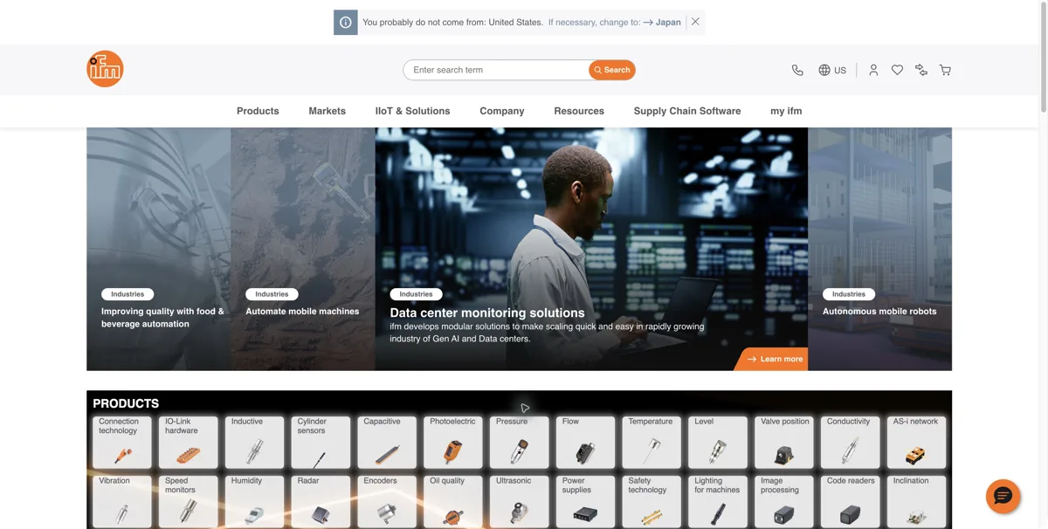Open Ultrasonic product tile
Image resolution: width=1048 pixels, height=529 pixels.
click(x=520, y=501)
